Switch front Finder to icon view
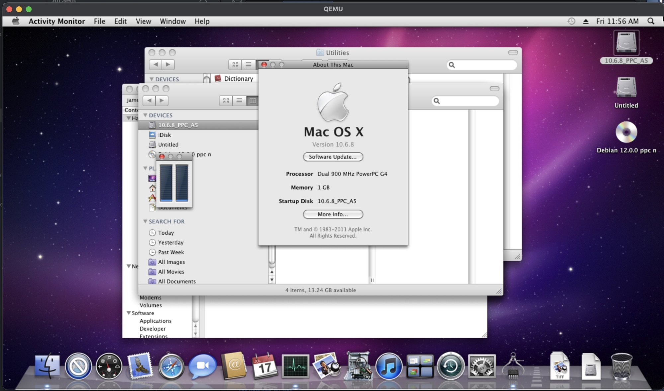 click(226, 101)
